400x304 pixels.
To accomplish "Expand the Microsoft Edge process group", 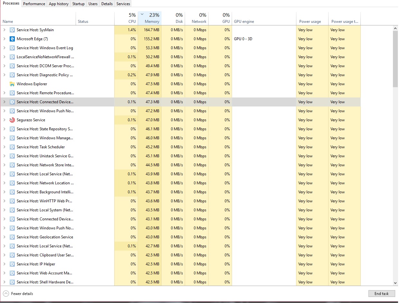I will (x=5, y=39).
